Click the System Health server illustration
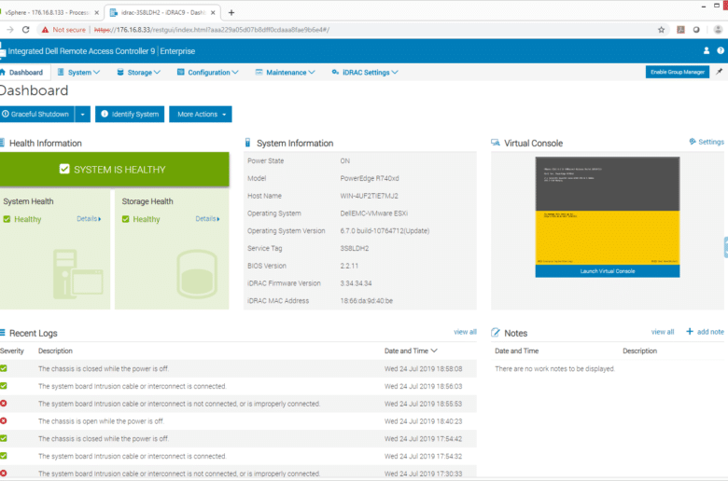 [x=78, y=274]
